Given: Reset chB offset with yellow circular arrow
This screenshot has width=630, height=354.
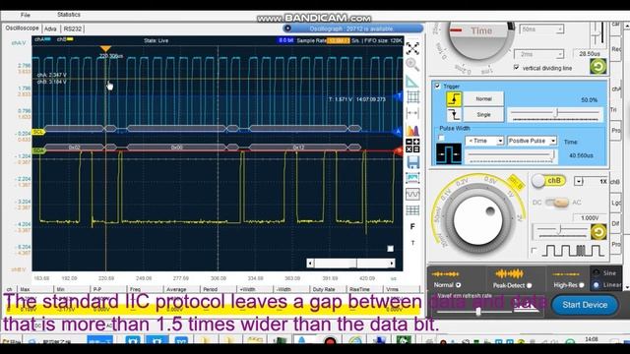Looking at the screenshot, I should (598, 232).
